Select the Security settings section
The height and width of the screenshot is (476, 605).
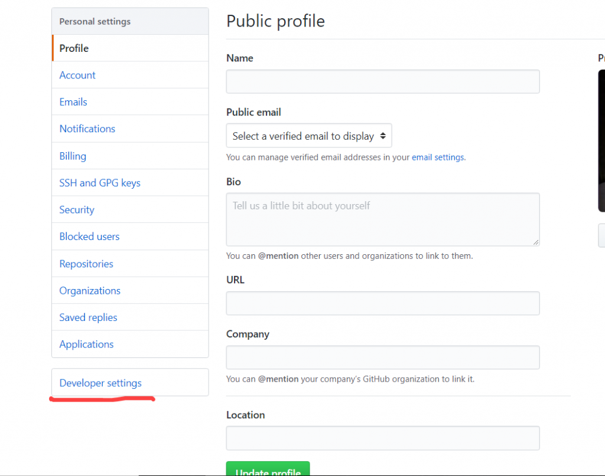(76, 209)
